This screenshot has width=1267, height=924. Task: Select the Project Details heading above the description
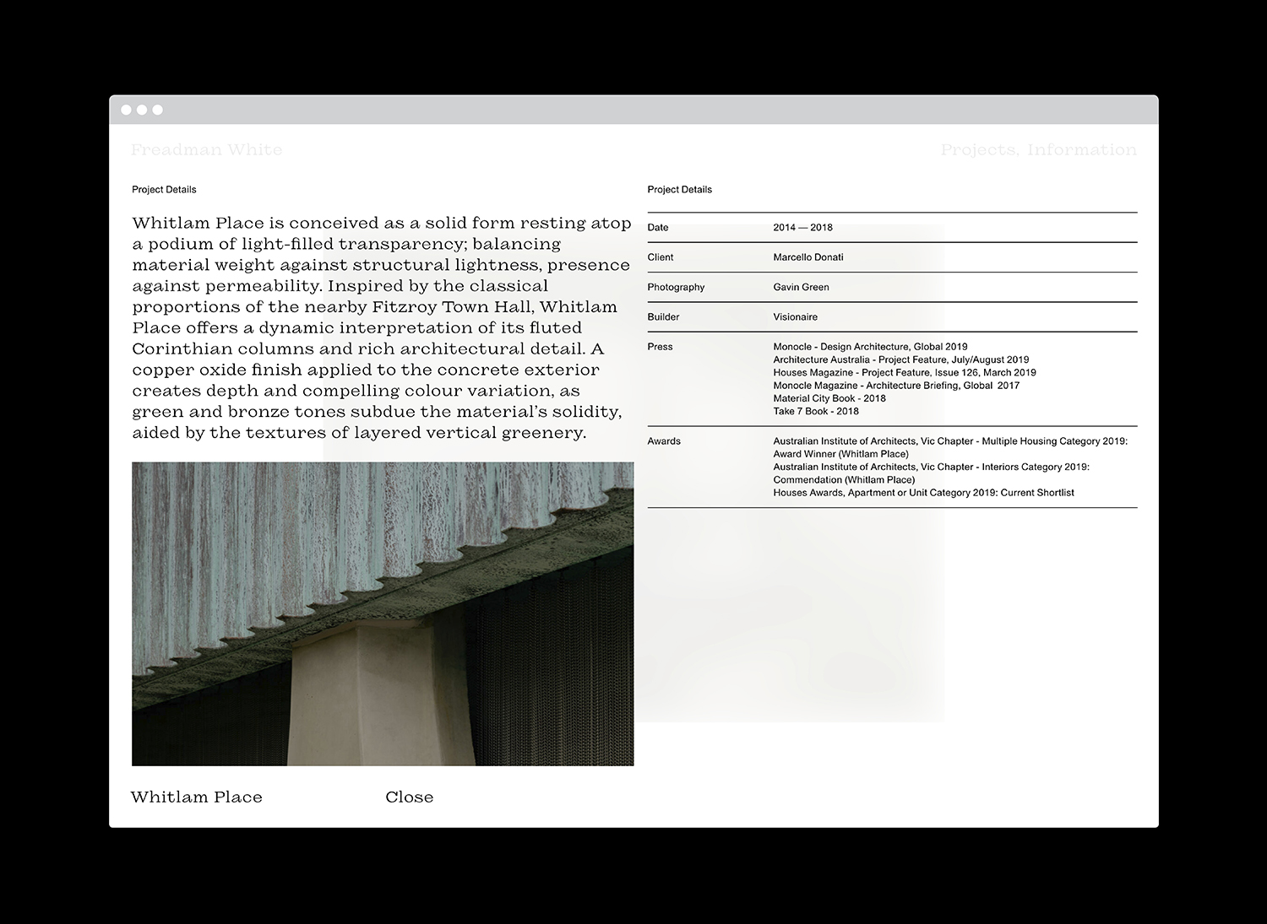tap(164, 190)
